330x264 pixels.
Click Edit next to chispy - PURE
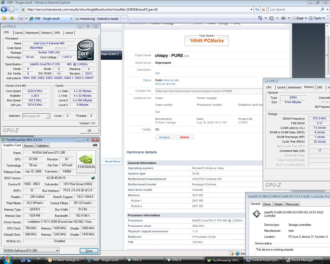[186, 56]
